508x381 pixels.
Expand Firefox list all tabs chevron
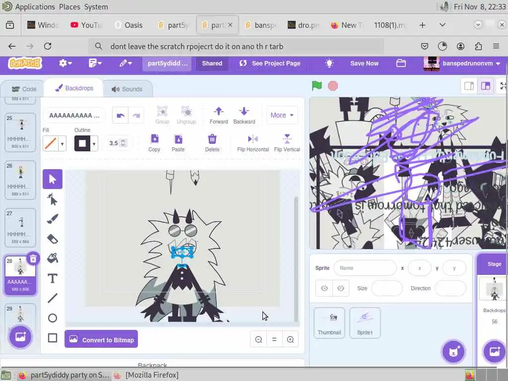pos(442,25)
